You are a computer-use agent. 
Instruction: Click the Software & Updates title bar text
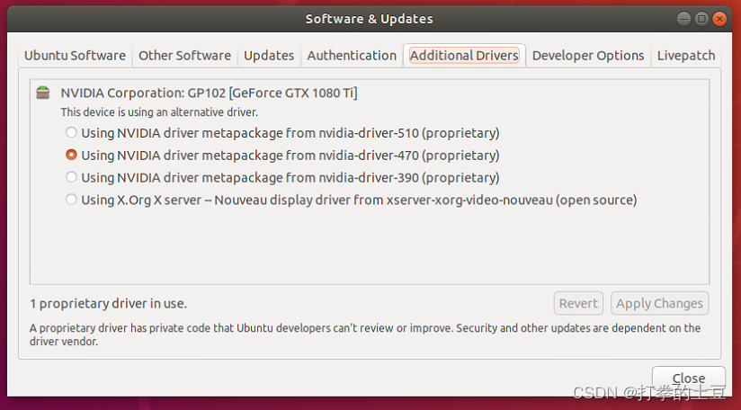[x=369, y=19]
